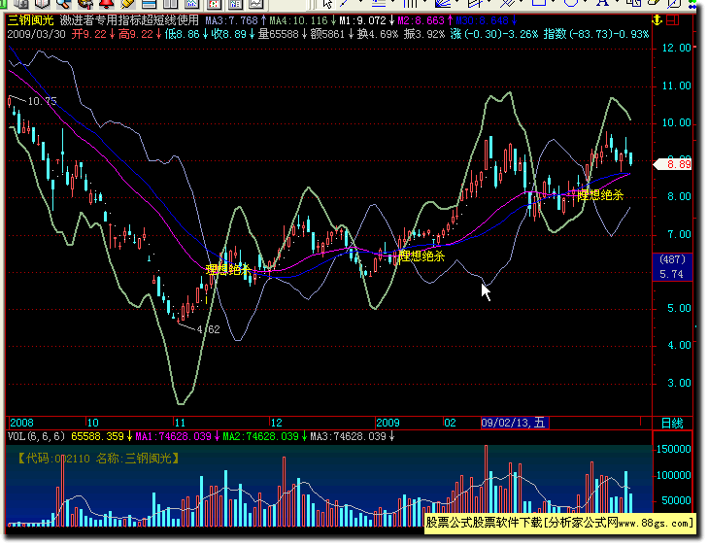Click the 7.00 price axis label
The height and width of the screenshot is (545, 708).
point(679,234)
